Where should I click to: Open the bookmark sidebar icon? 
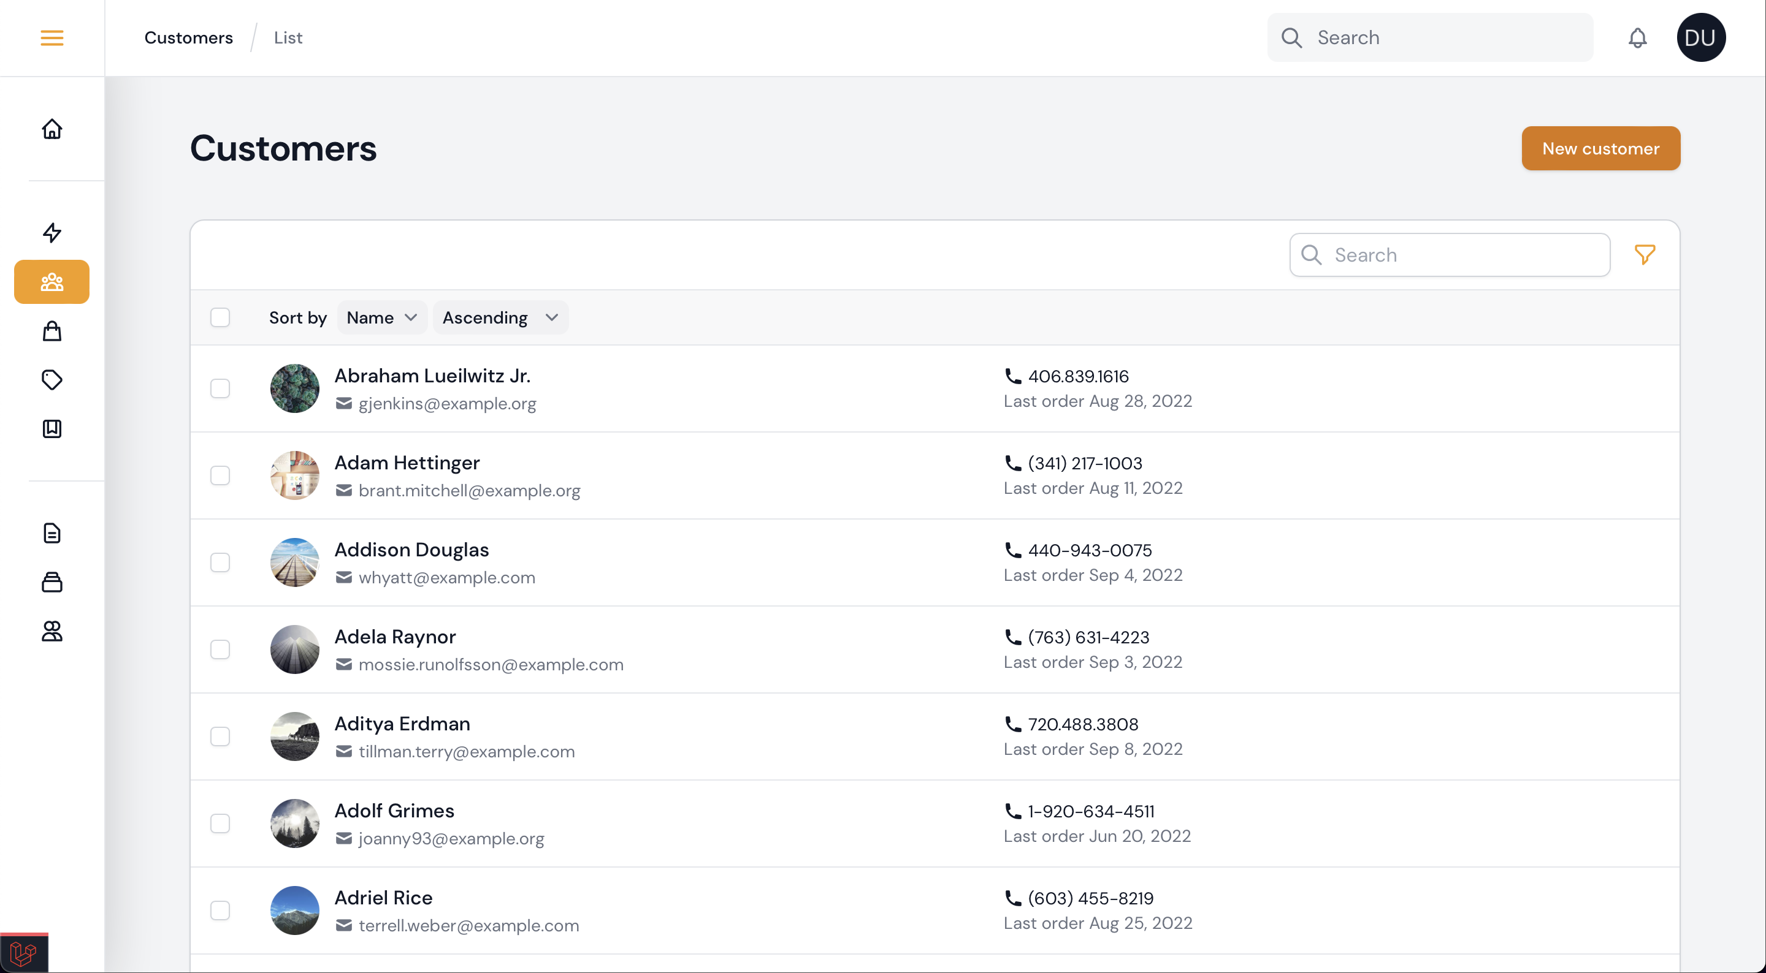tap(52, 429)
